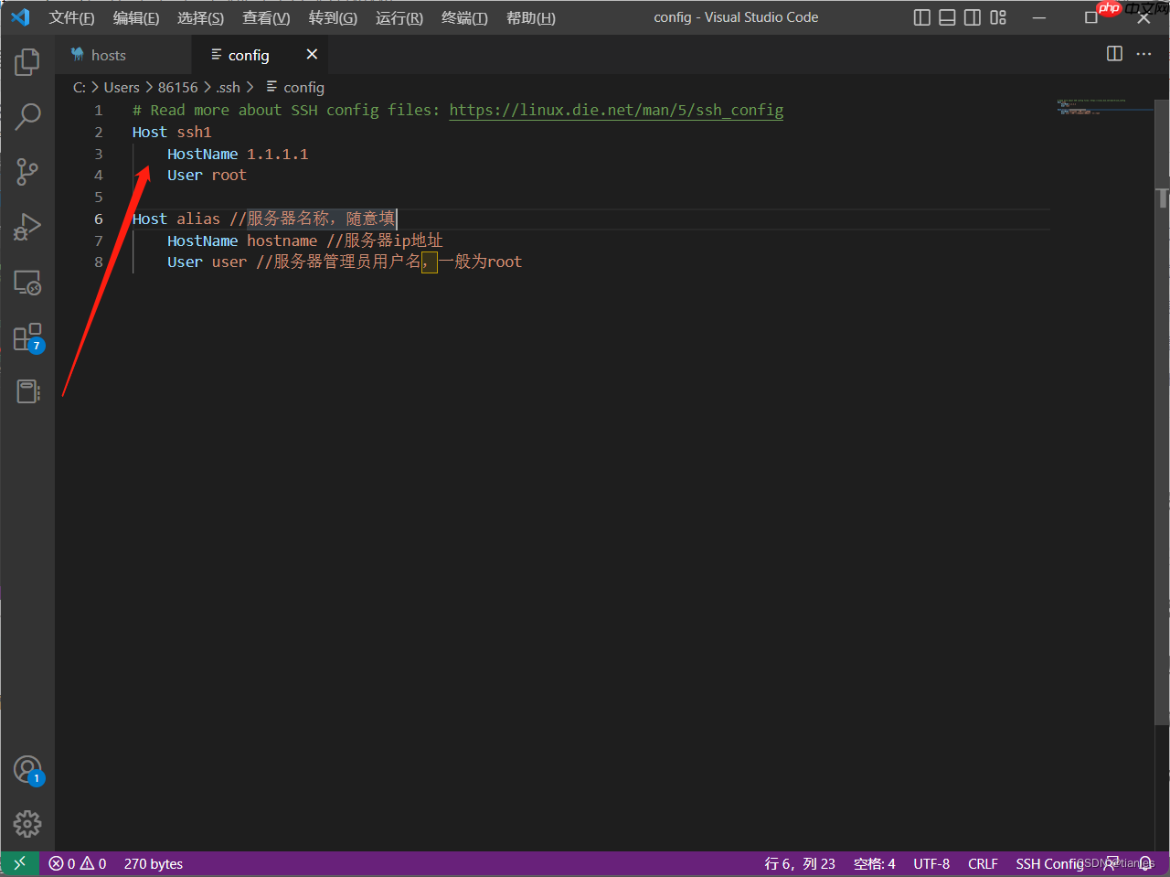Open the Run and Debug icon
Viewport: 1170px width, 877px height.
tap(27, 226)
